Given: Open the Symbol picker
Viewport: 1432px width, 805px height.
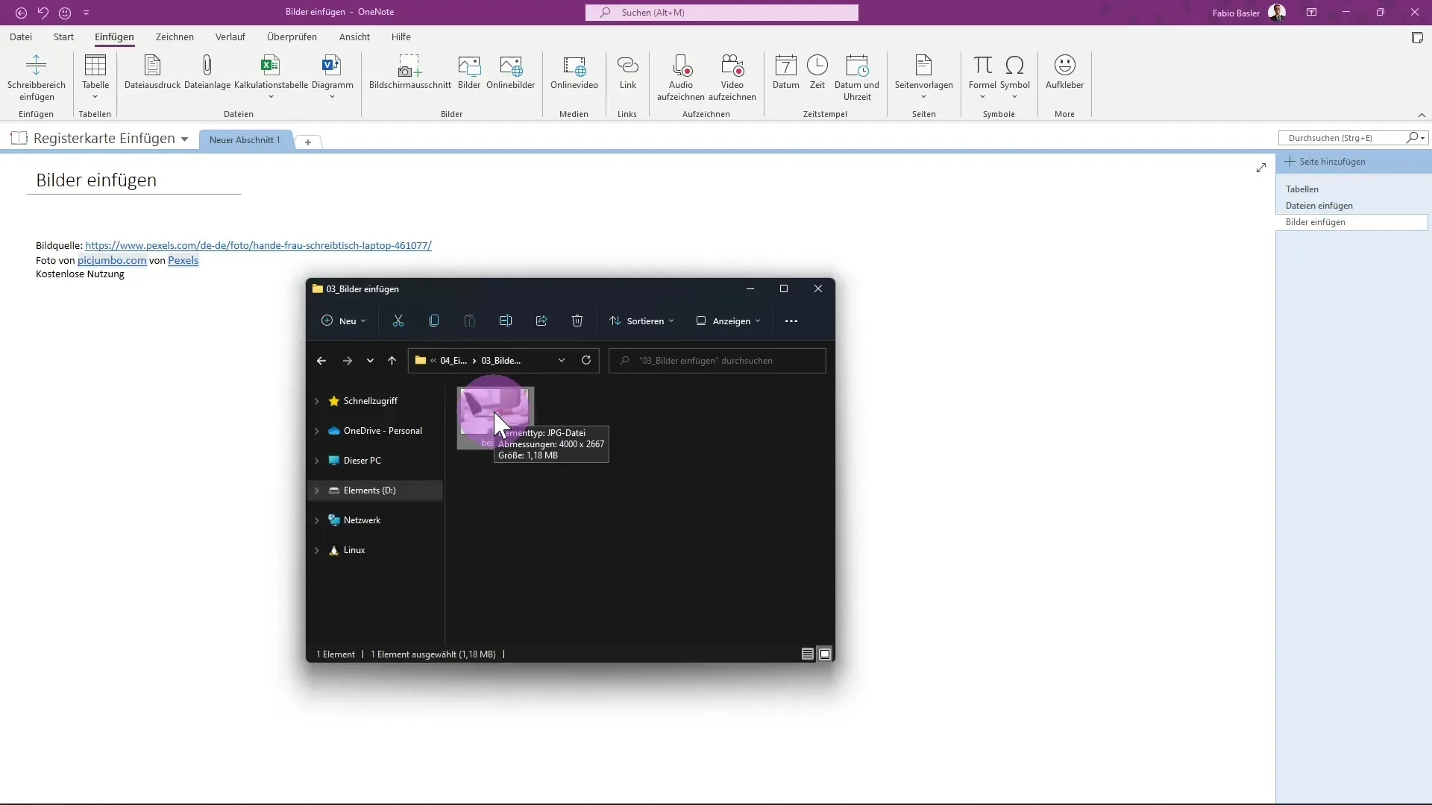Looking at the screenshot, I should (1014, 78).
